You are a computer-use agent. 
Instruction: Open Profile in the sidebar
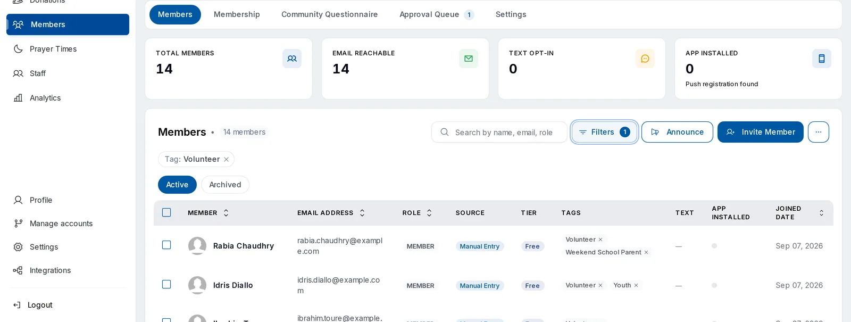tap(68, 200)
